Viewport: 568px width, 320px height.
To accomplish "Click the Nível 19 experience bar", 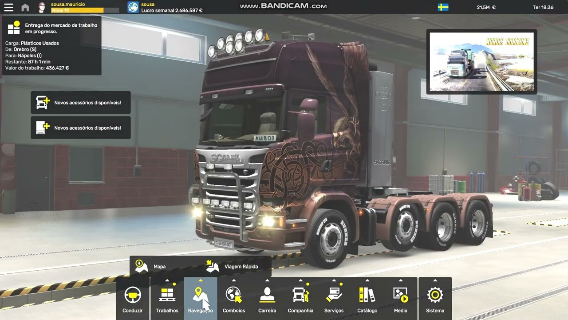I will pyautogui.click(x=85, y=10).
